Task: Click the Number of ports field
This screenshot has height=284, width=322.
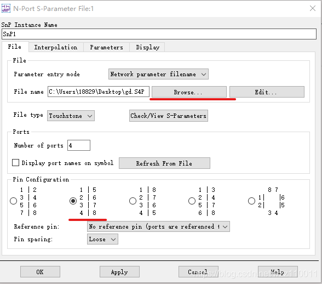Action: tap(79, 145)
